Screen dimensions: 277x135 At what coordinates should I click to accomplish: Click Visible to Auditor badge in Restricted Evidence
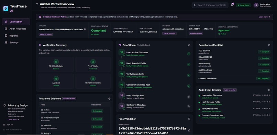(x=69, y=99)
